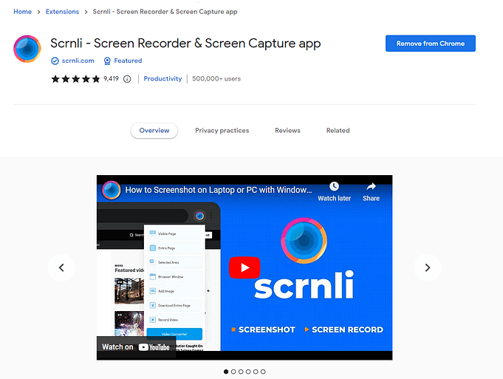The width and height of the screenshot is (503, 379).
Task: Click the Watch later clock icon
Action: click(x=334, y=186)
